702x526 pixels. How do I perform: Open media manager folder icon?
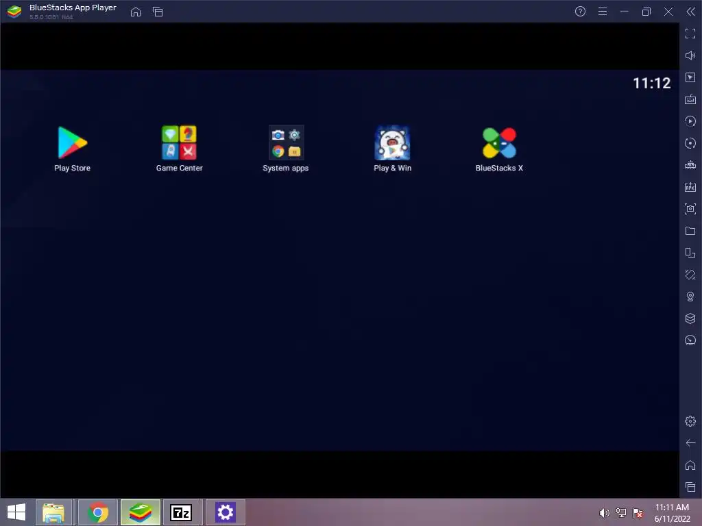click(690, 231)
